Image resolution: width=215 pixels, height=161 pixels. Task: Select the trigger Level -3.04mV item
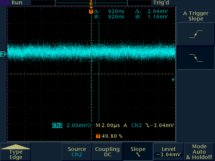168,152
